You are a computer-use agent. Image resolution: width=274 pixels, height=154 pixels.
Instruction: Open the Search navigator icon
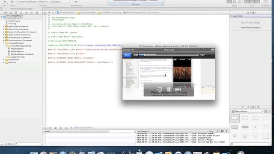tap(16, 13)
